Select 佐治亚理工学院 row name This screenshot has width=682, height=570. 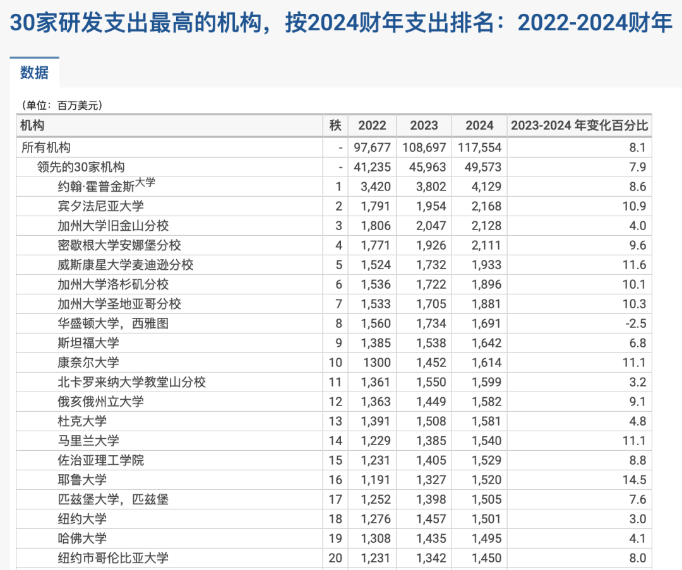pyautogui.click(x=100, y=460)
